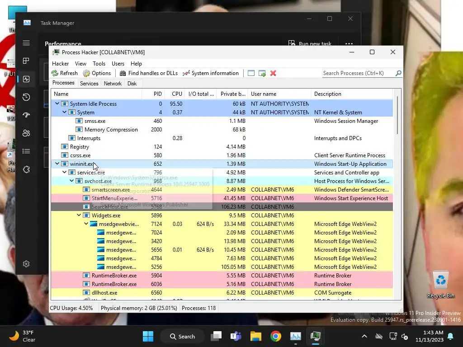Select the dllhost.exe process row
Image resolution: width=463 pixels, height=347 pixels.
[x=222, y=292]
